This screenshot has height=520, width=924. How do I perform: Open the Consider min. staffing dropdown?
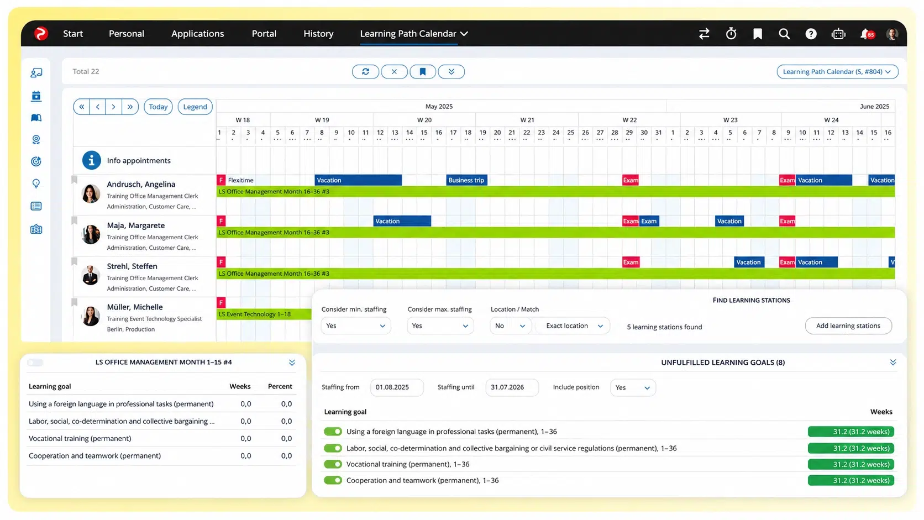(355, 326)
